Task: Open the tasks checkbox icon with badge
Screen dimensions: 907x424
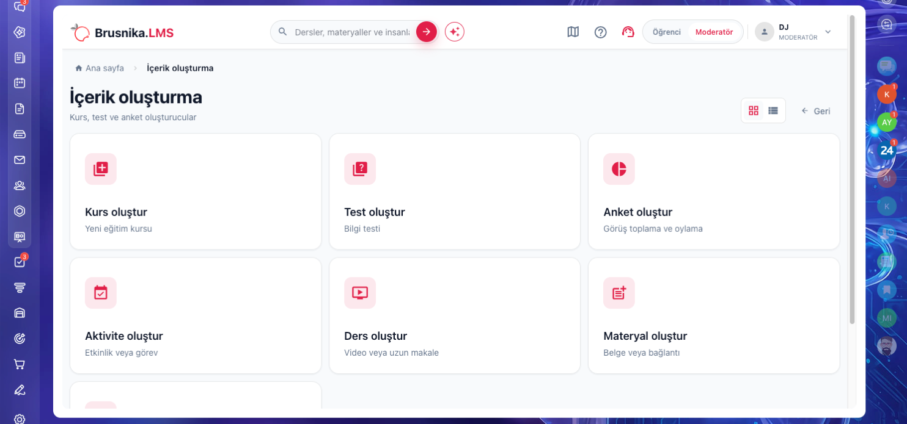Action: click(x=20, y=262)
